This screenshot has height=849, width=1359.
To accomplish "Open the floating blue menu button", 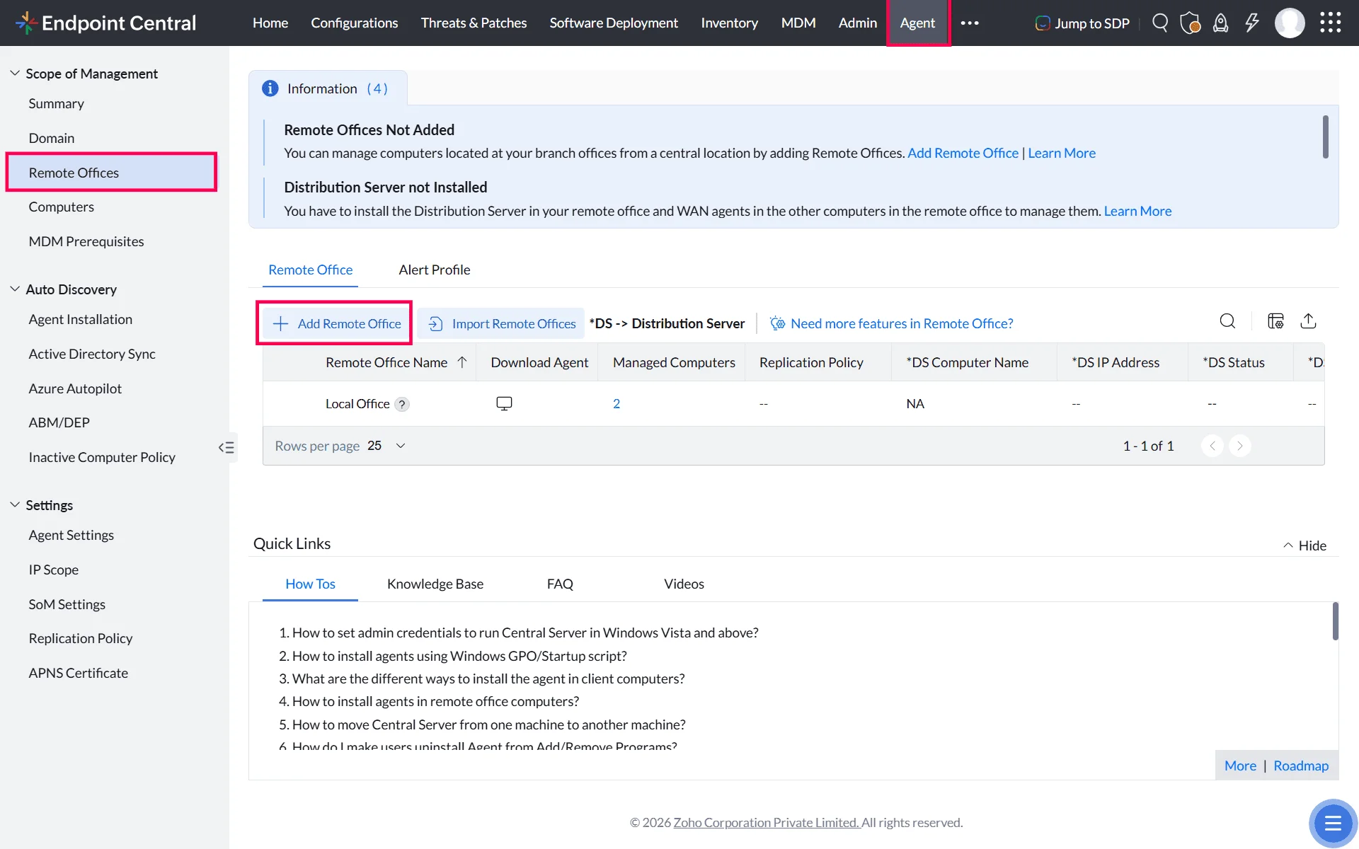I will pos(1333,823).
